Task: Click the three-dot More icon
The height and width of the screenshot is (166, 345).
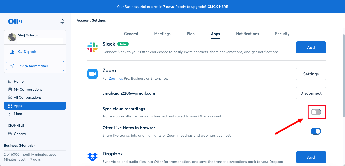Action: pyautogui.click(x=10, y=114)
